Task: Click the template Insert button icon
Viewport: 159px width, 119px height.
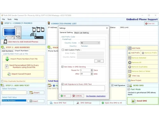Action: pos(31,93)
